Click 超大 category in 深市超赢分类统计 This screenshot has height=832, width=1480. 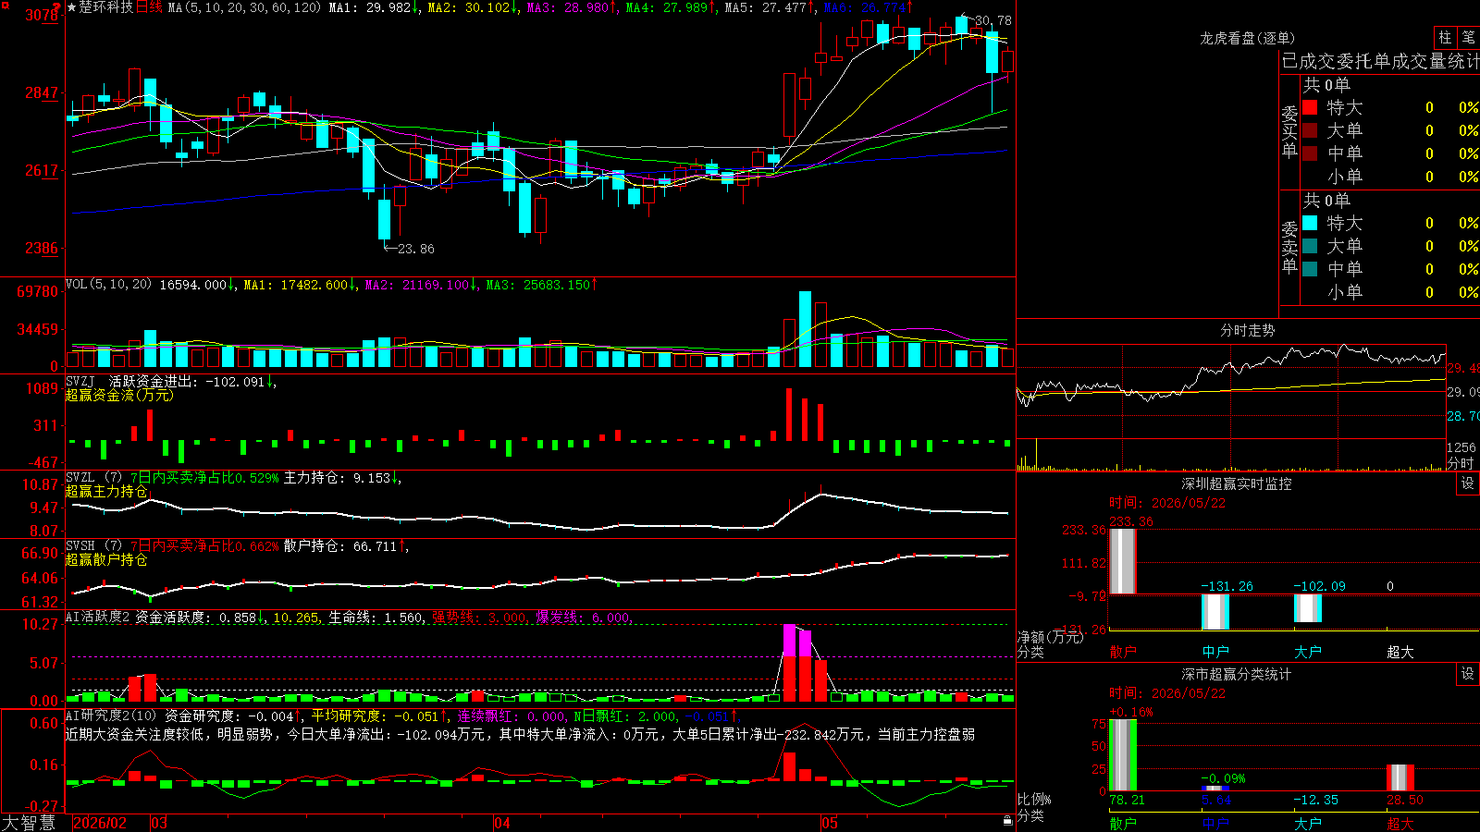click(x=1400, y=824)
